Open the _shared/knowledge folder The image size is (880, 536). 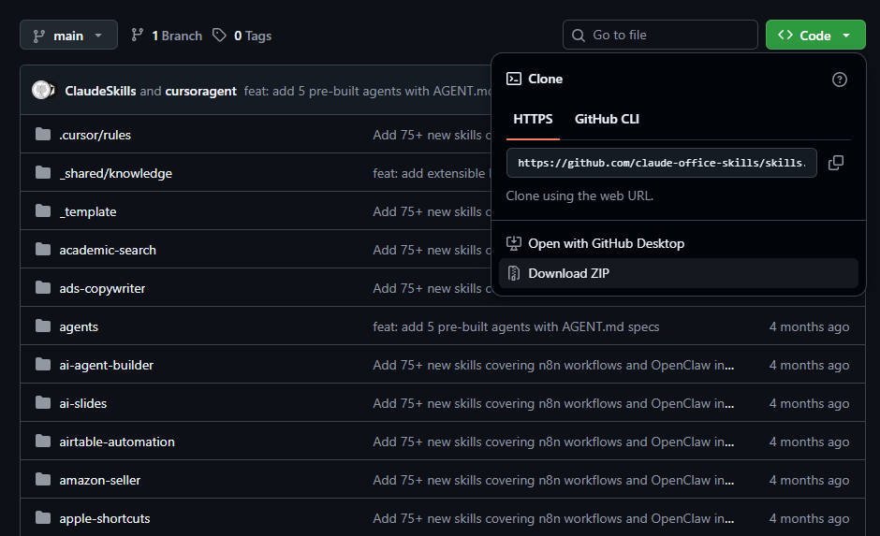pyautogui.click(x=115, y=173)
